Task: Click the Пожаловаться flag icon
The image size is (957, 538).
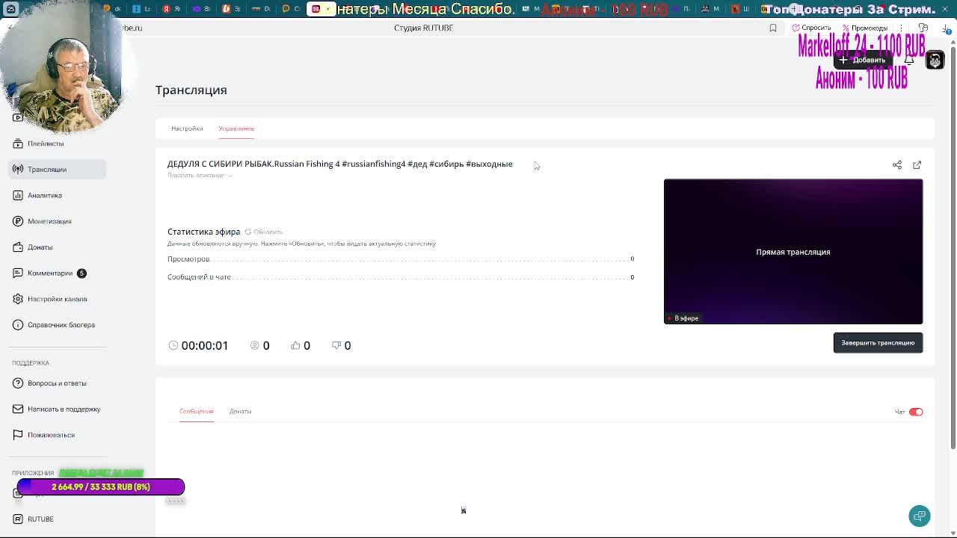Action: point(18,435)
